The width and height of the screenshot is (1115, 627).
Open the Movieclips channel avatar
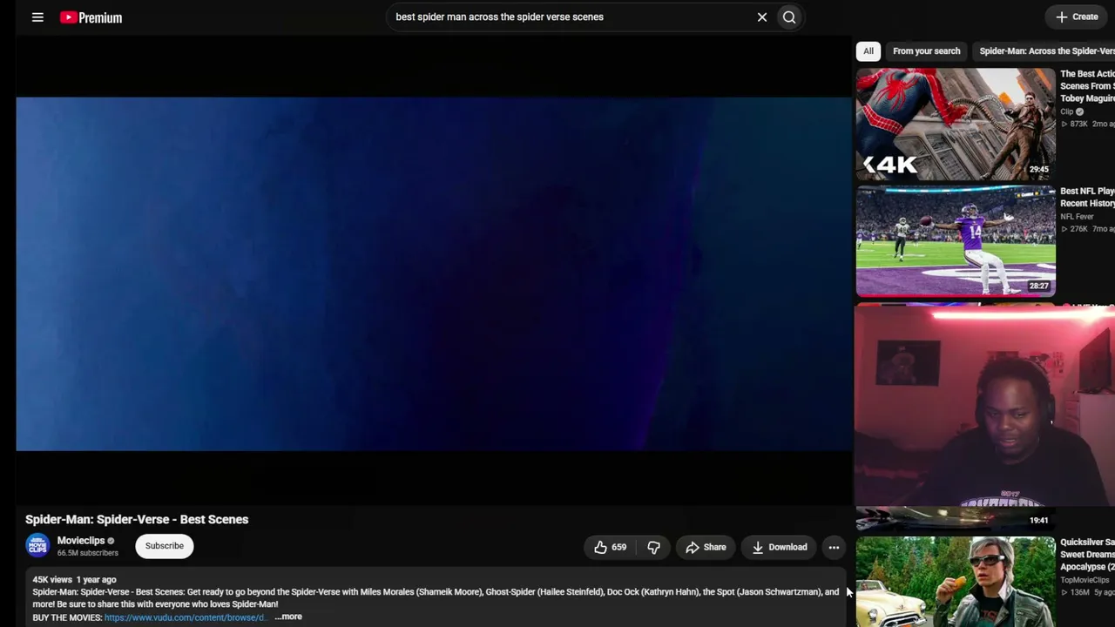point(37,546)
